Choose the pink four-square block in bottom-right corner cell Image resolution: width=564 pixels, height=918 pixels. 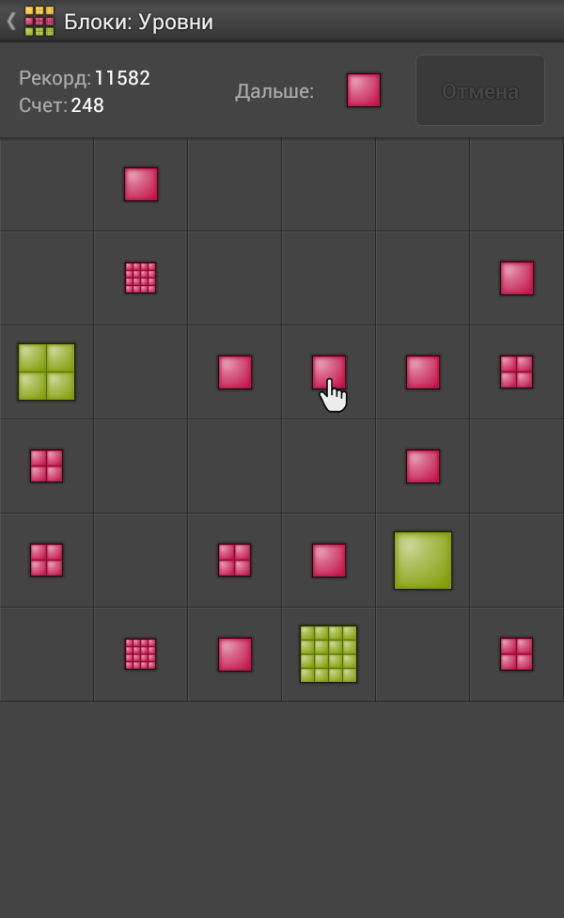point(517,654)
